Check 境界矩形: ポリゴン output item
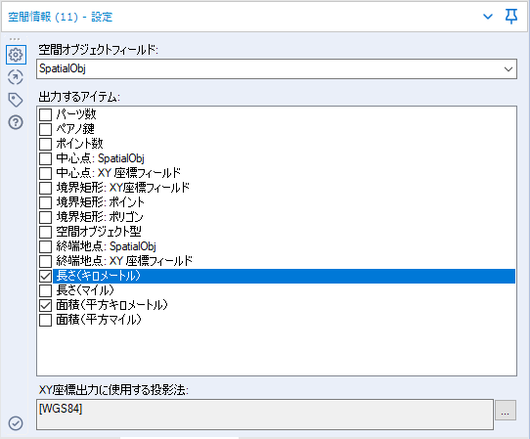Viewport: 530px width, 439px height. 45,217
